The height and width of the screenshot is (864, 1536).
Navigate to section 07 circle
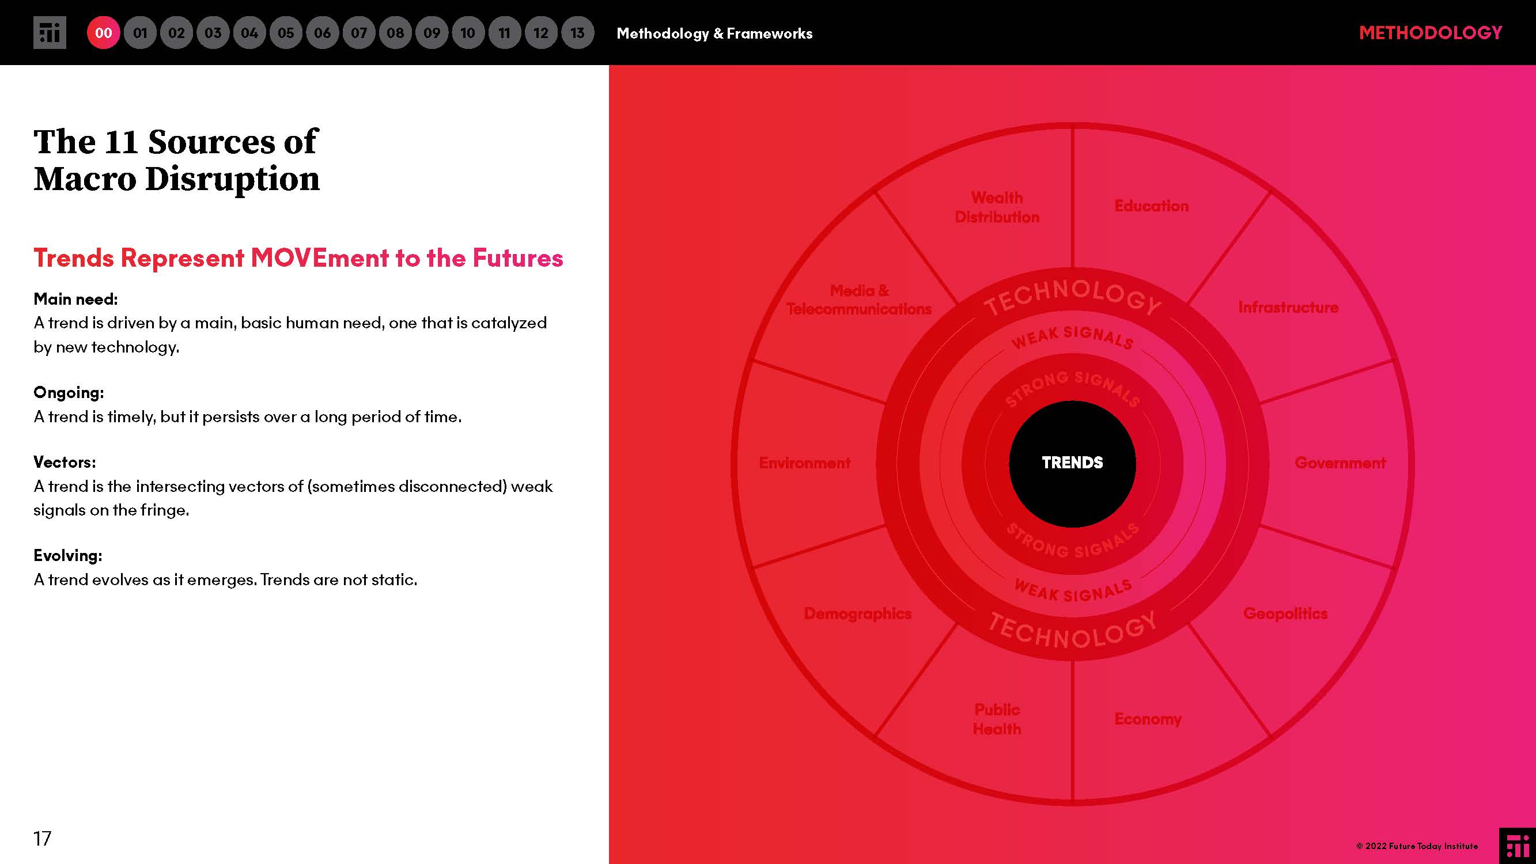tap(358, 33)
